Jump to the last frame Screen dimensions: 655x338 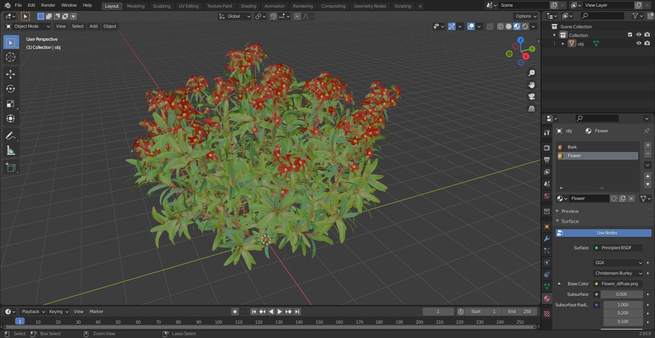click(x=297, y=312)
